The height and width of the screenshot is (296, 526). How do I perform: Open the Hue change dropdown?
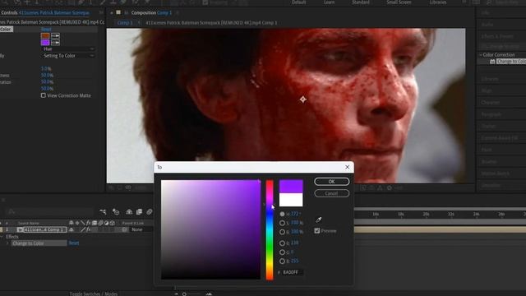(68, 49)
